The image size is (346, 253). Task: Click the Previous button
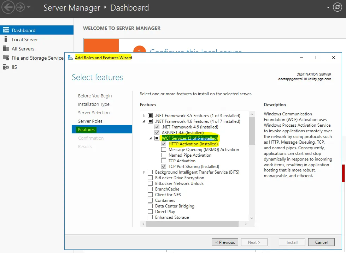click(x=225, y=242)
